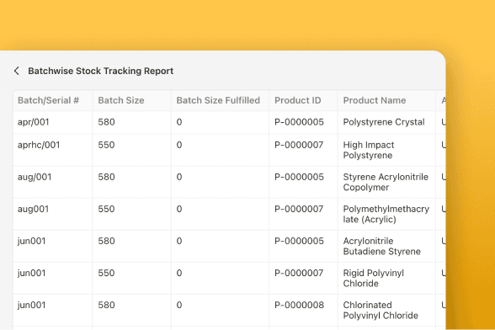Click batch size 580 for Chlorinated Polyvinyl Chloride
The image size is (495, 330).
click(106, 305)
